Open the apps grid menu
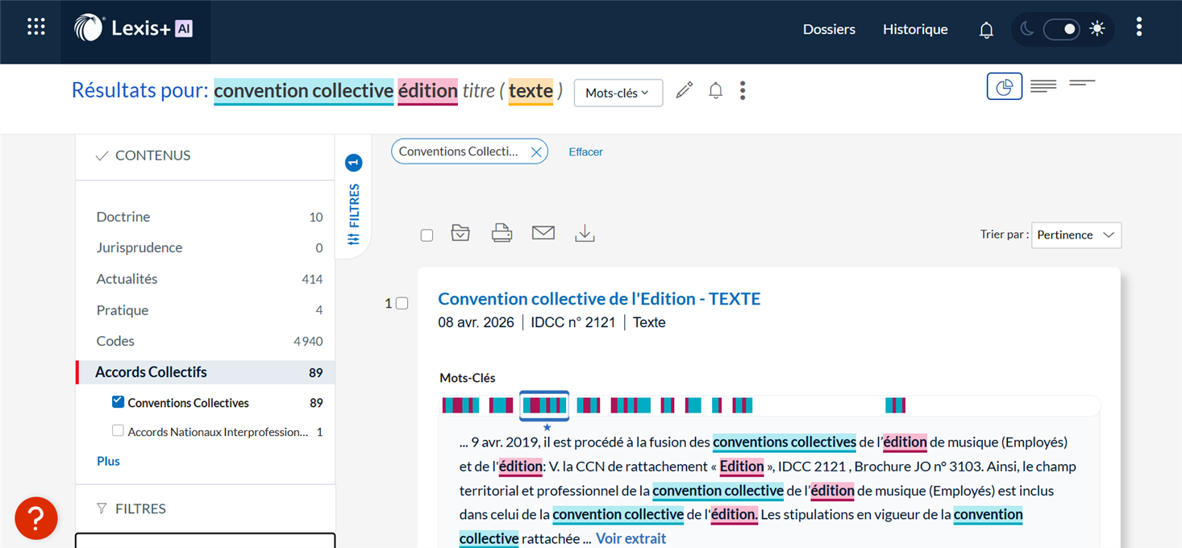The image size is (1182, 548). (36, 27)
